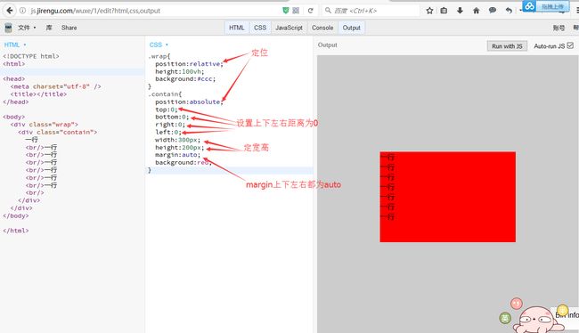The height and width of the screenshot is (333, 579).
Task: Show the JavaScript panel tab
Action: pos(289,28)
